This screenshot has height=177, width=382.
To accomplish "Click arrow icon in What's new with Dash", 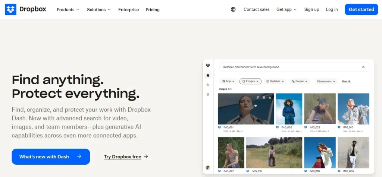I will (x=79, y=157).
